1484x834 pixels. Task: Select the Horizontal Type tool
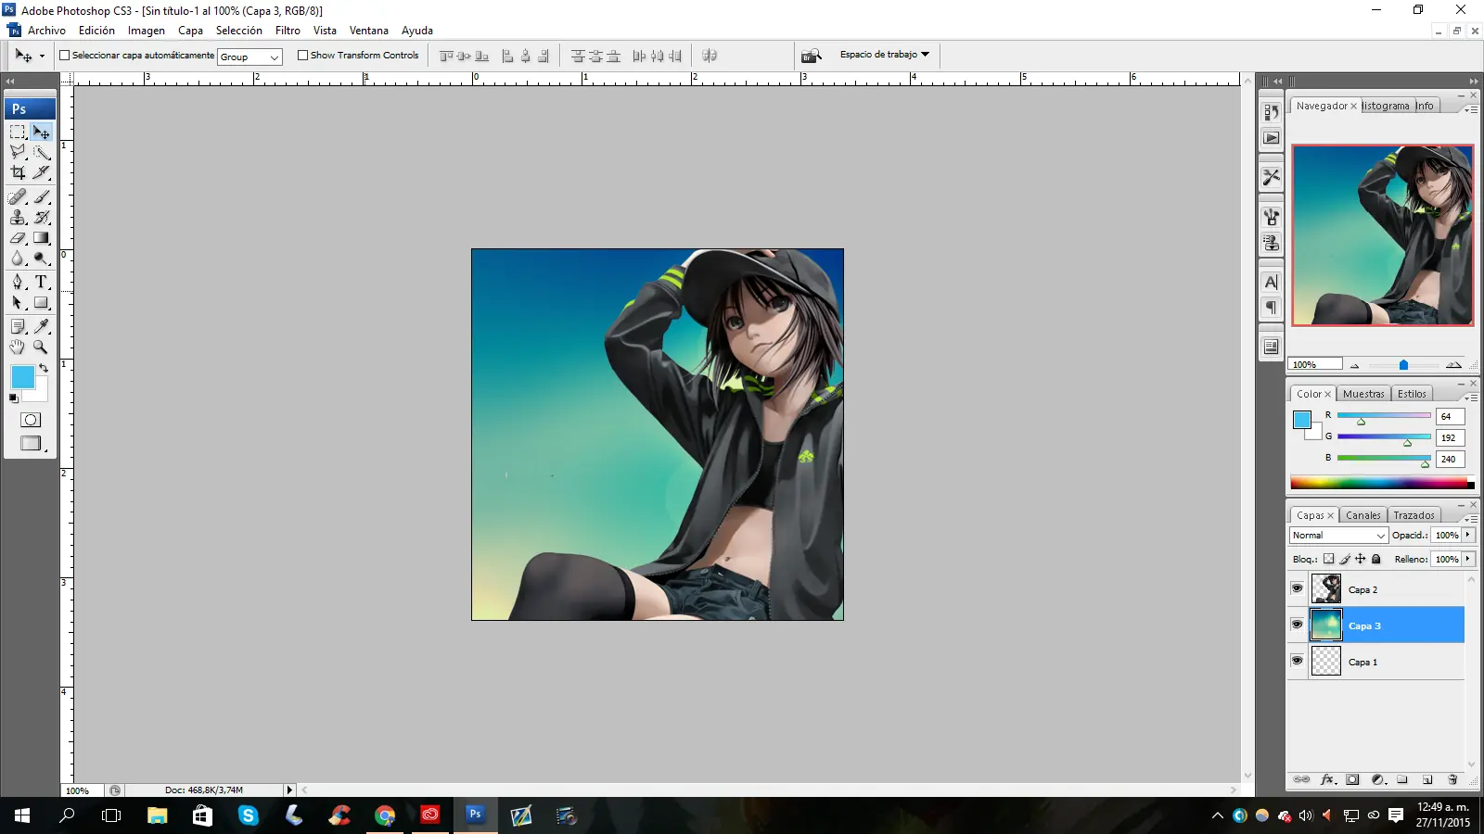pyautogui.click(x=42, y=282)
